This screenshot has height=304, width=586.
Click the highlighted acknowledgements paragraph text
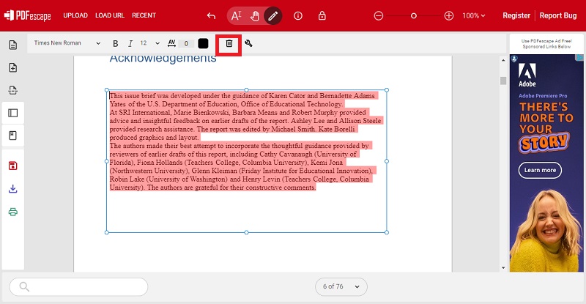pyautogui.click(x=246, y=141)
